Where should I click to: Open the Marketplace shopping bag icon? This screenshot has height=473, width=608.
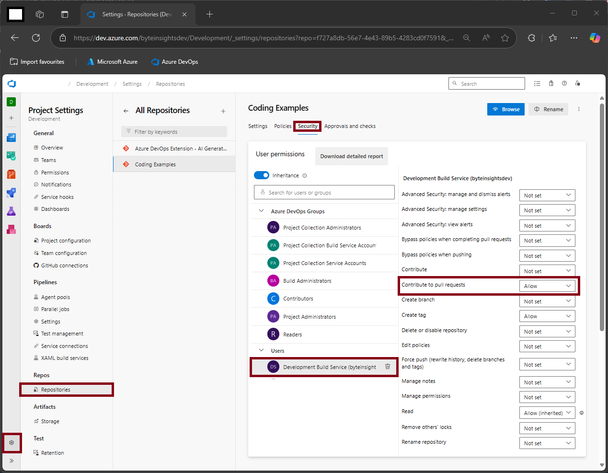click(x=551, y=83)
